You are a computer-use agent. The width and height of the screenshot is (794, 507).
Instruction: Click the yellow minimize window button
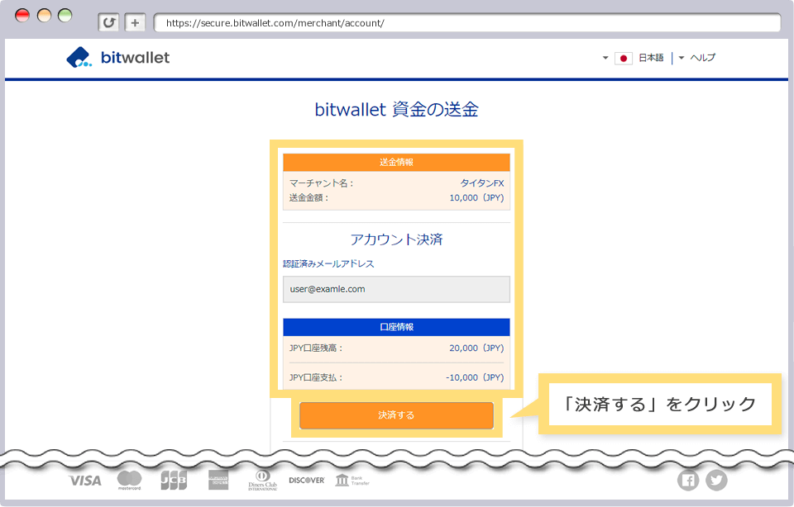click(44, 15)
